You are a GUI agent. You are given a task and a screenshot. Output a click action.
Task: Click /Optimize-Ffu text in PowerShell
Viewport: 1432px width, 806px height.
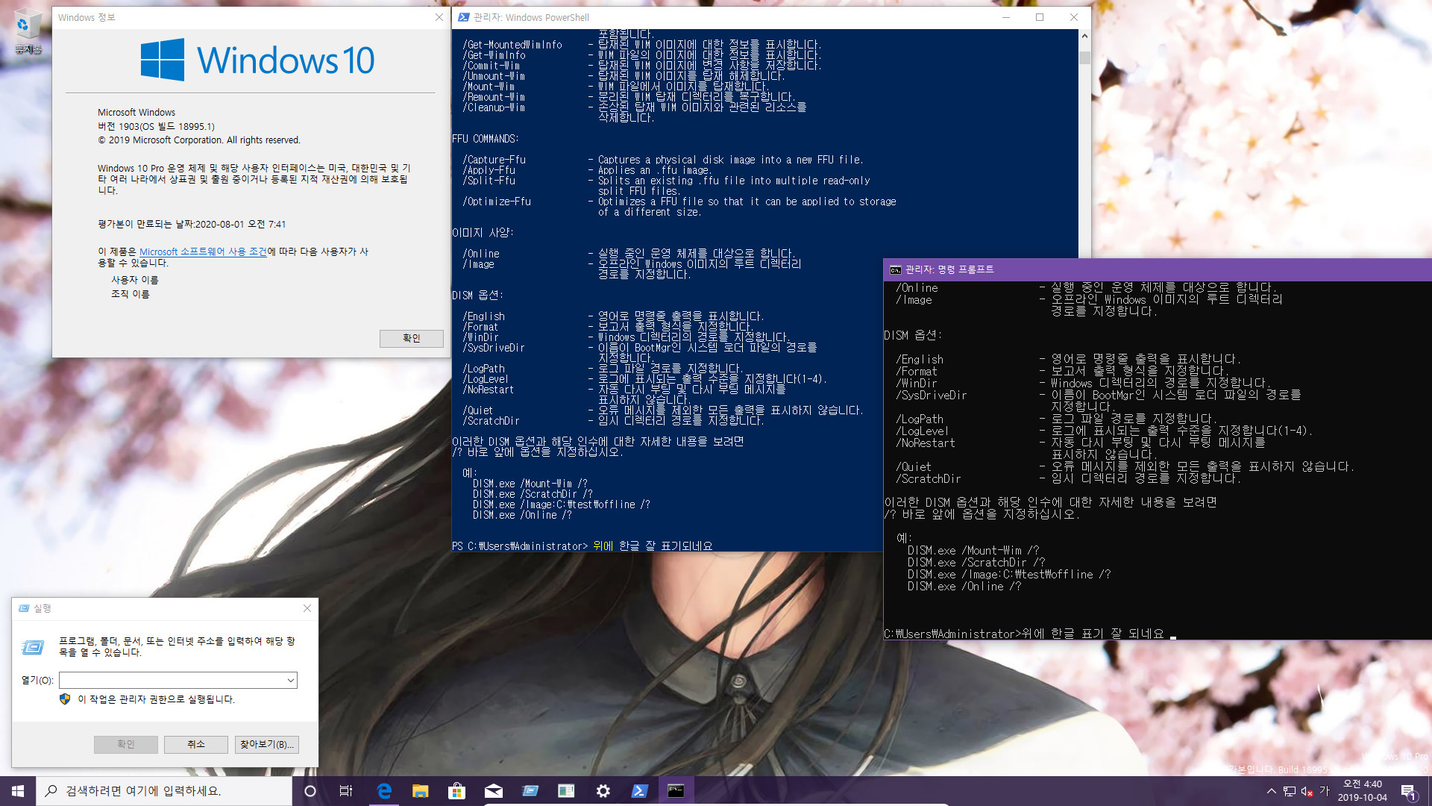(x=497, y=201)
